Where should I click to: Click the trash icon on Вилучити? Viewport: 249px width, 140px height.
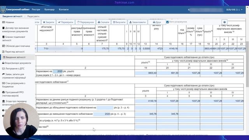[x=114, y=22]
